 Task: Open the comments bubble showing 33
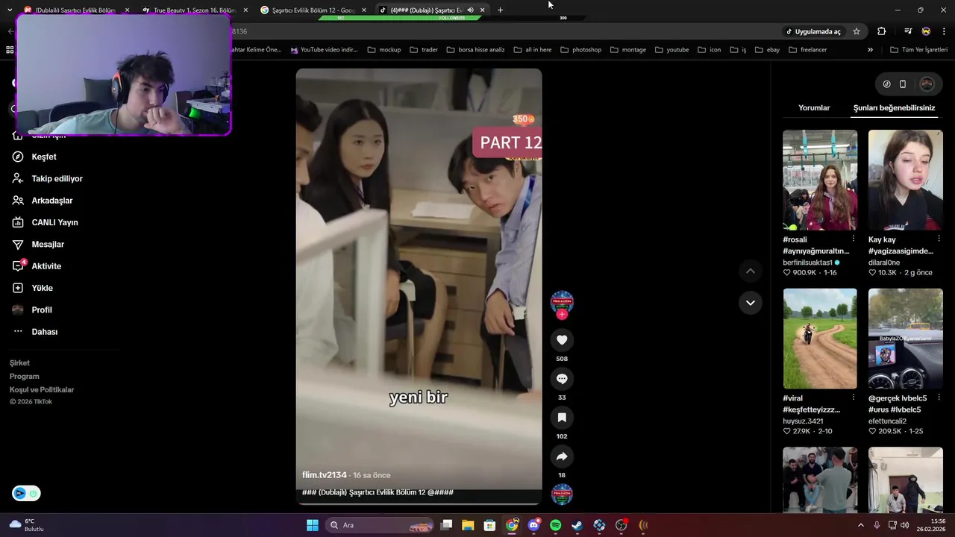point(562,379)
